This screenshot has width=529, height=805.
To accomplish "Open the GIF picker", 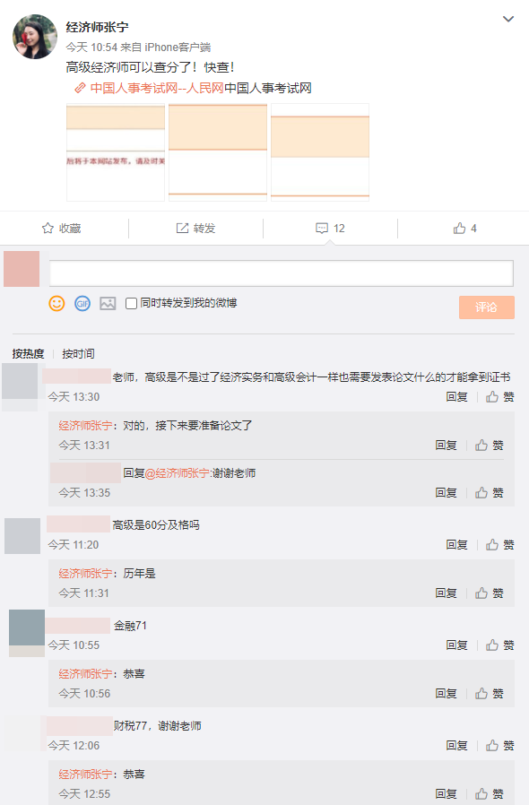I will [82, 303].
